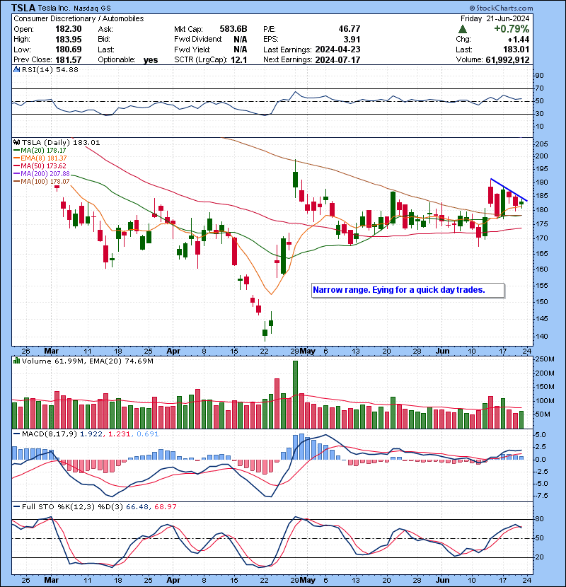Click the Last price 183.01 in header
566x587 pixels.
click(x=516, y=50)
